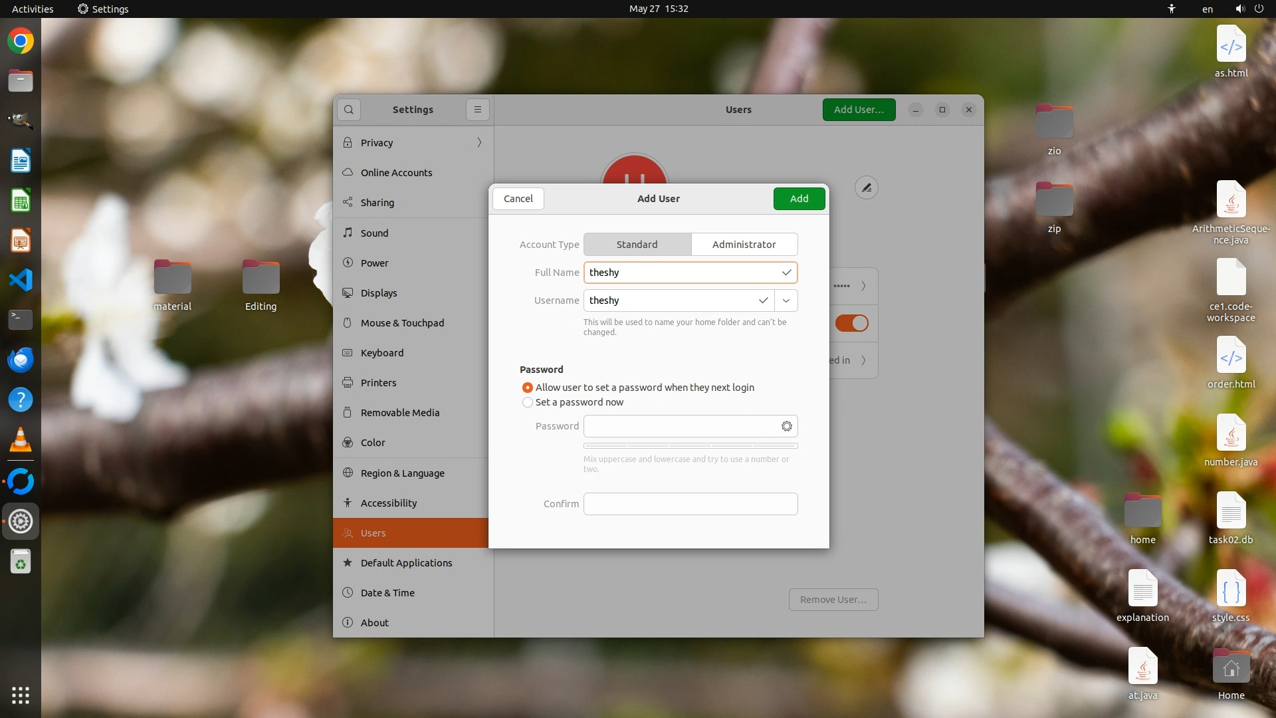Expand the Privacy section chevron
This screenshot has height=718, width=1276.
(479, 142)
